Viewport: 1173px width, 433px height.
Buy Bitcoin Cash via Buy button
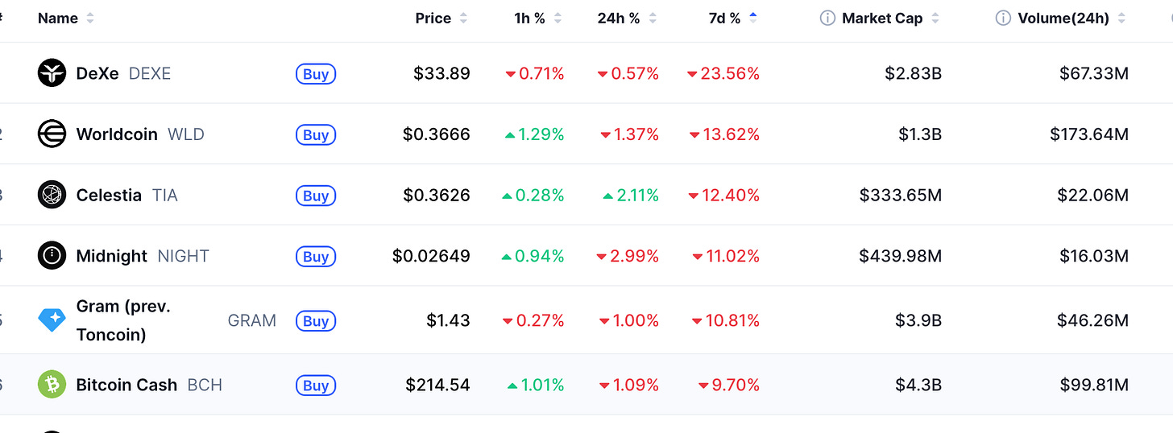click(x=316, y=386)
